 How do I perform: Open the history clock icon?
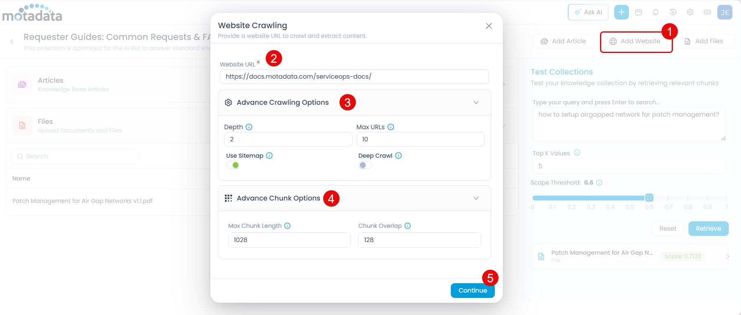click(673, 12)
